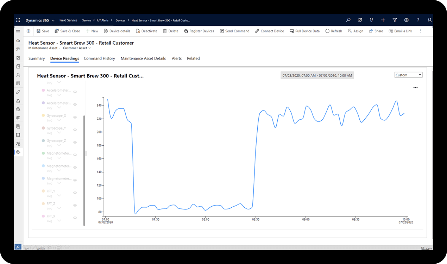Viewport: 447px width, 264px height.
Task: Click Save & Close
Action: [x=68, y=31]
